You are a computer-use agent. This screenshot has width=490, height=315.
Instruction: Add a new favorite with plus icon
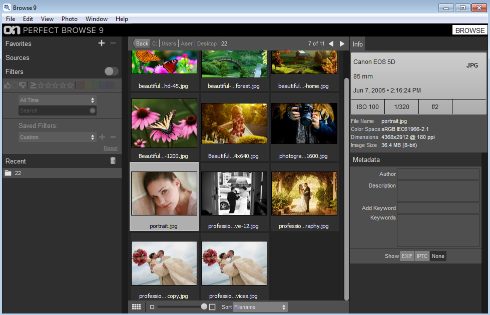pos(102,43)
